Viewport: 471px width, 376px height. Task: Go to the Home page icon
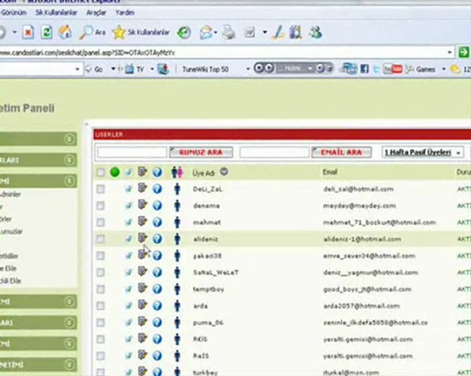coord(65,32)
